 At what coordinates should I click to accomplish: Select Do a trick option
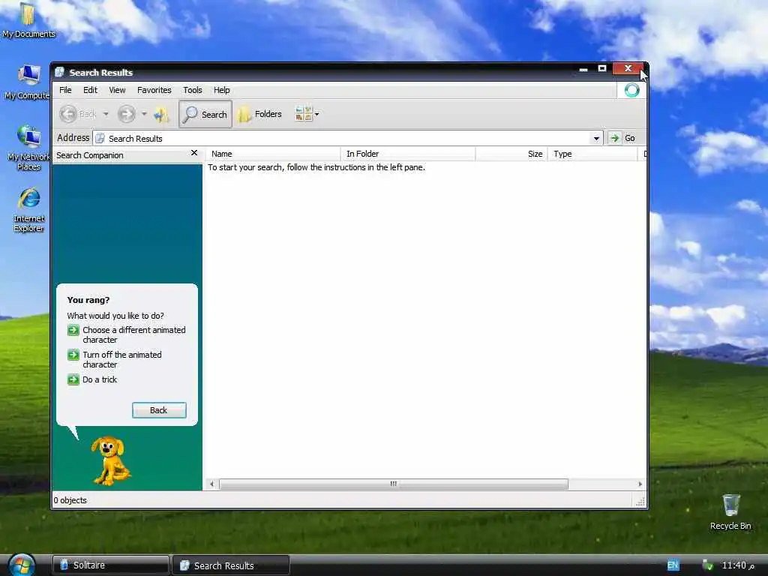(92, 379)
